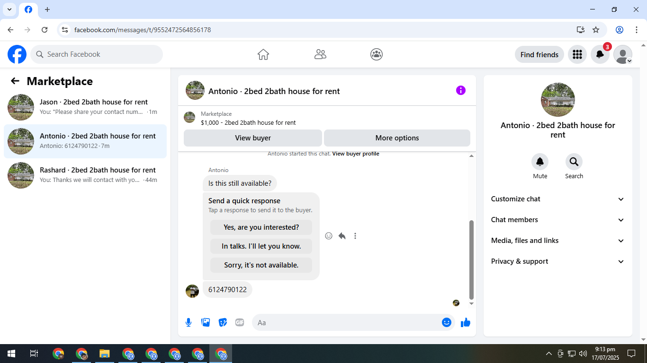647x363 pixels.
Task: Open the browser profile icon
Action: 620,30
